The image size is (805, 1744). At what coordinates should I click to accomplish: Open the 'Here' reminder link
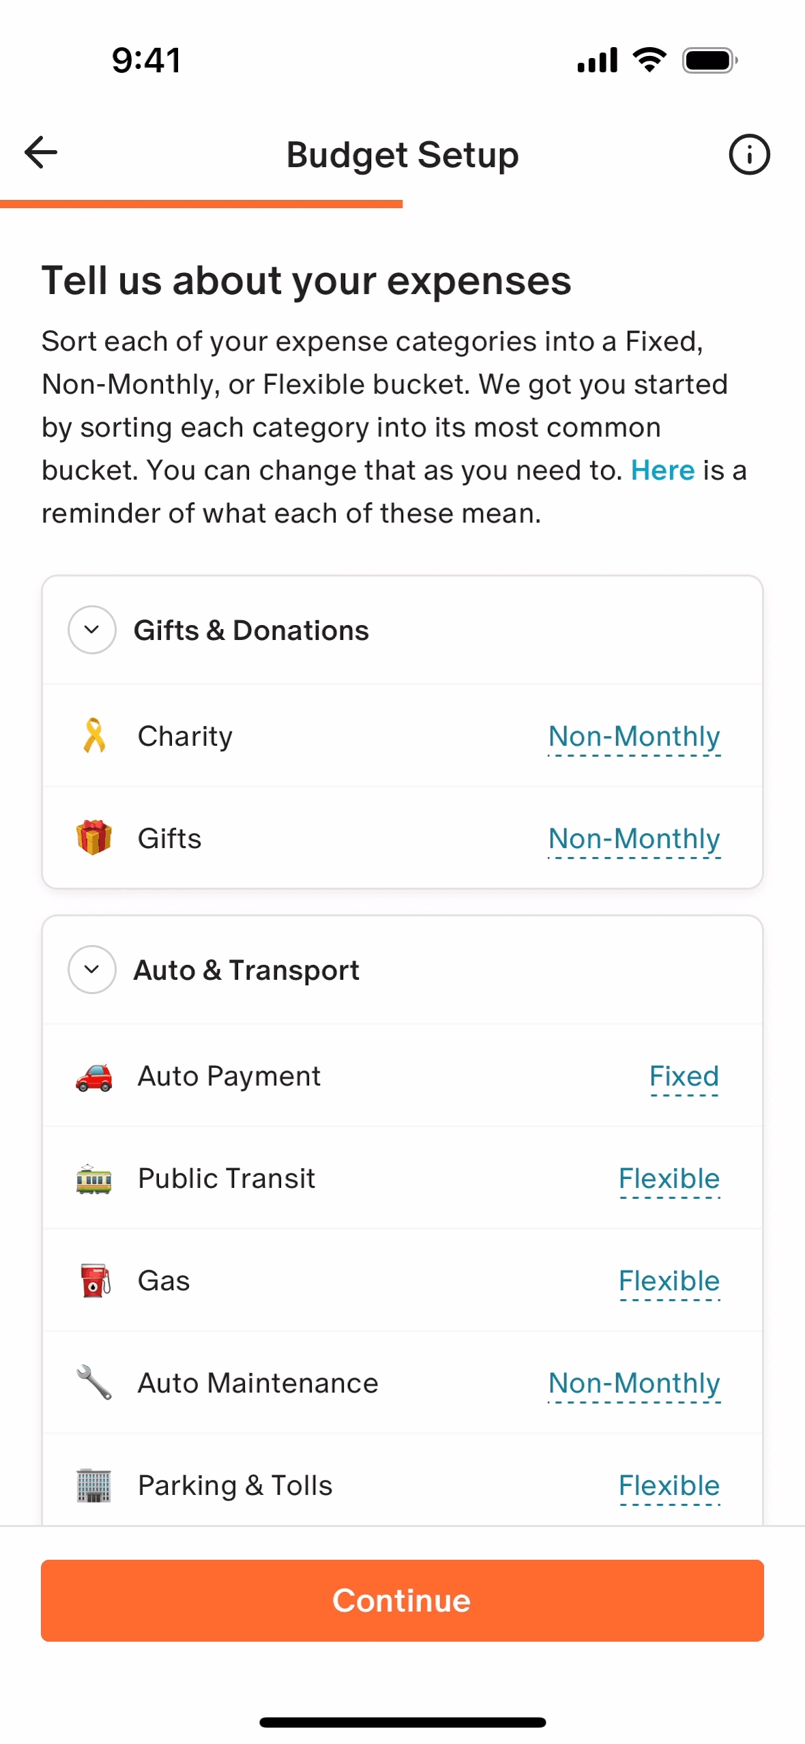[x=662, y=471]
